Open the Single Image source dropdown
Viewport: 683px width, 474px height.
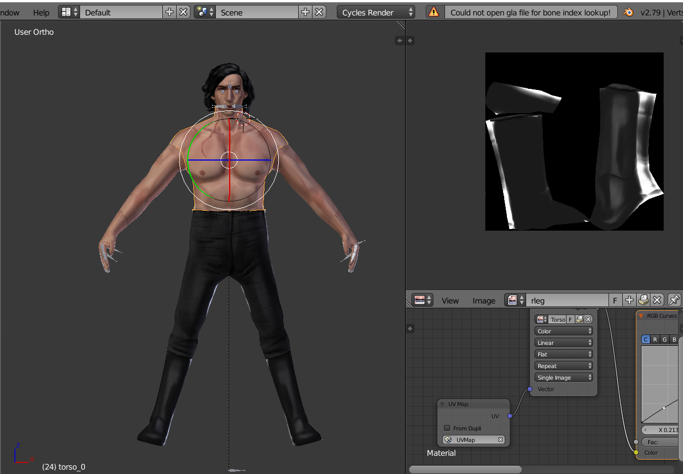coord(564,377)
